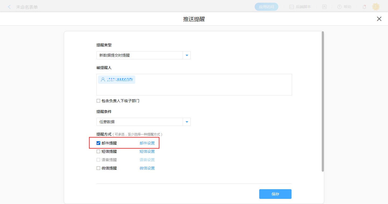Image resolution: width=388 pixels, height=204 pixels.
Task: Open the 帮助 question mark icon
Action: 339,7
